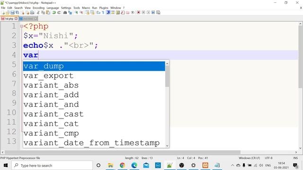Expand hidden system tray icons chevron
This screenshot has width=303, height=170.
click(x=232, y=165)
